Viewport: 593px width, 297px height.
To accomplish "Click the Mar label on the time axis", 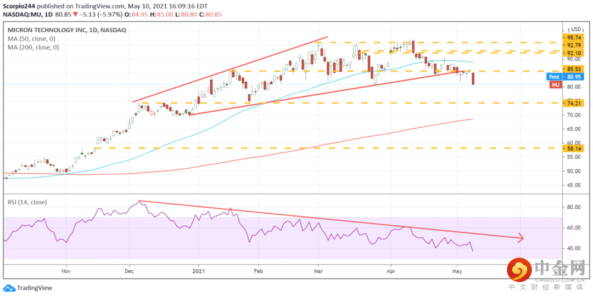I will 318,271.
